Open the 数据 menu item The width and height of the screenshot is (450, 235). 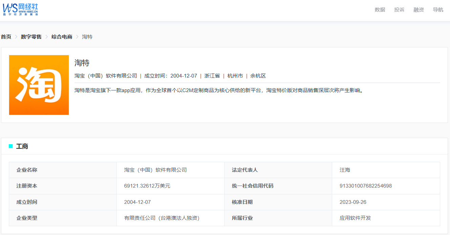pyautogui.click(x=380, y=10)
